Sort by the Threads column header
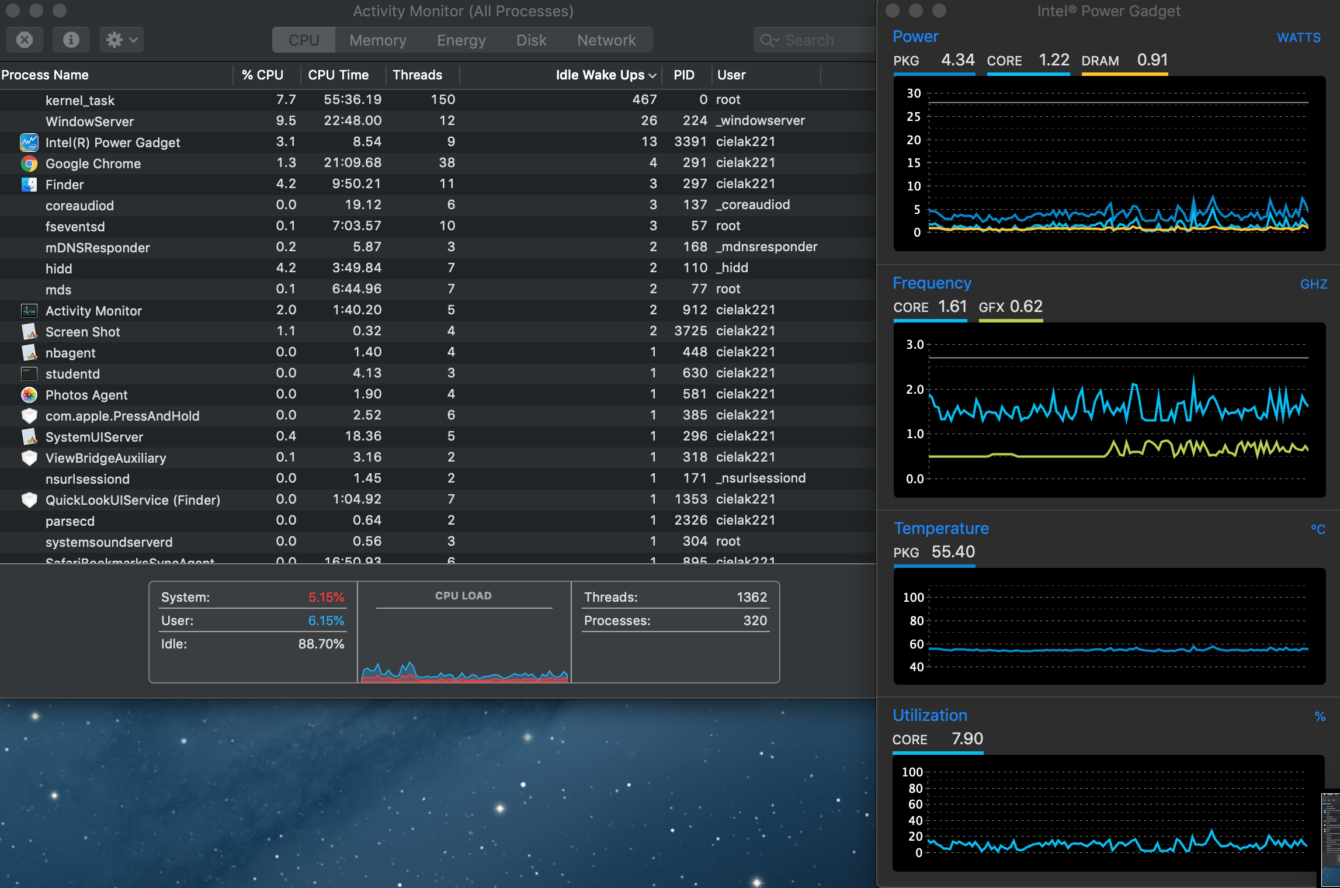The image size is (1340, 888). tap(417, 75)
